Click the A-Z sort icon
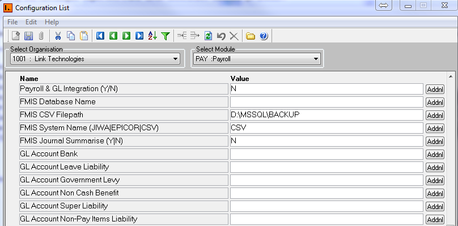The image size is (458, 226). (152, 36)
